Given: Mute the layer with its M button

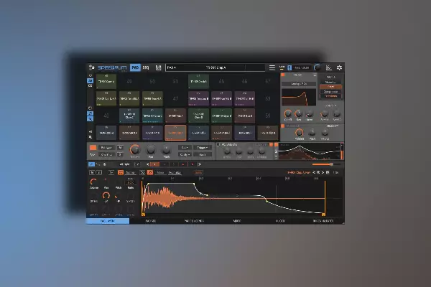Looking at the screenshot, I should point(92,172).
